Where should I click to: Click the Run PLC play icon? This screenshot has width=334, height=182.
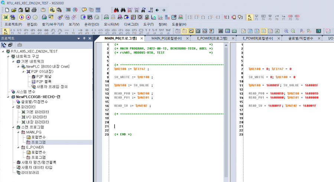[21, 17]
